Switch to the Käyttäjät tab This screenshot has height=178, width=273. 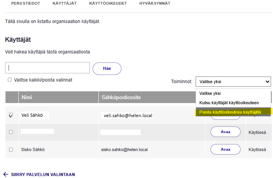[64, 3]
